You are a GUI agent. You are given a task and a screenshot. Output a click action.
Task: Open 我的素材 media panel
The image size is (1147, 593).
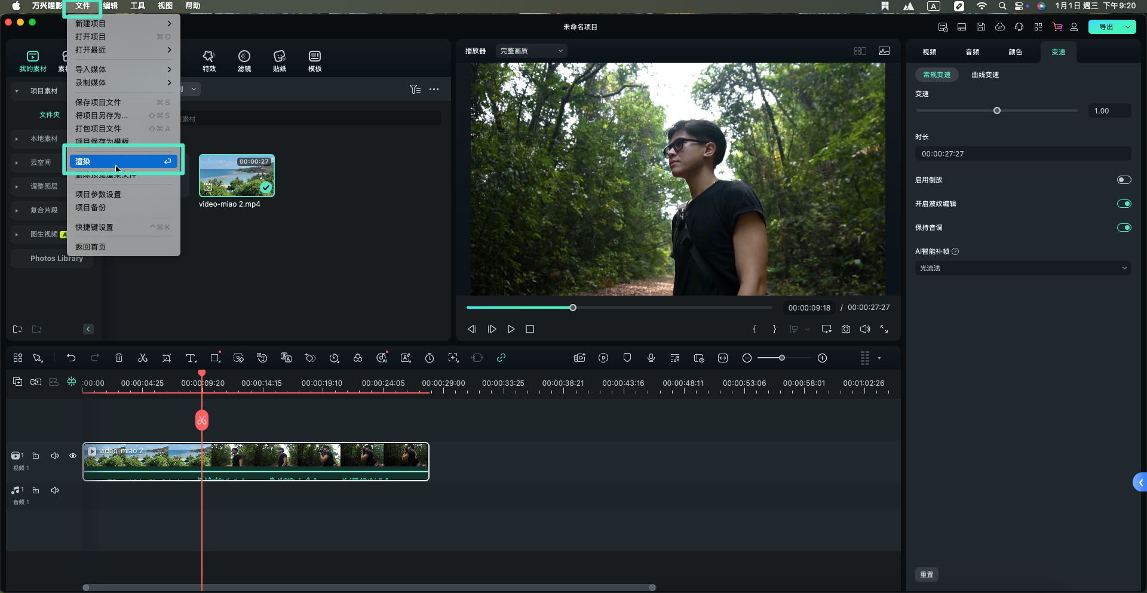point(33,61)
